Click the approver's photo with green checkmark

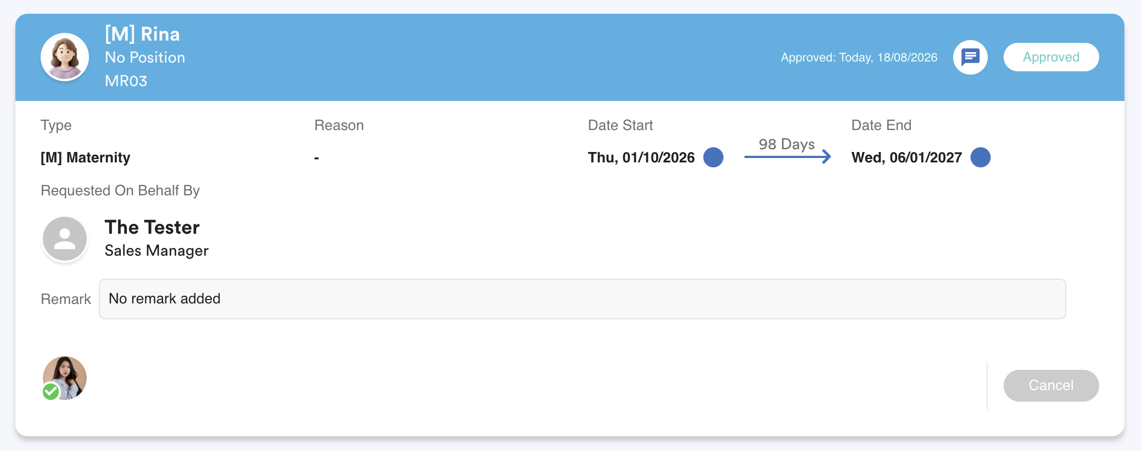point(65,378)
